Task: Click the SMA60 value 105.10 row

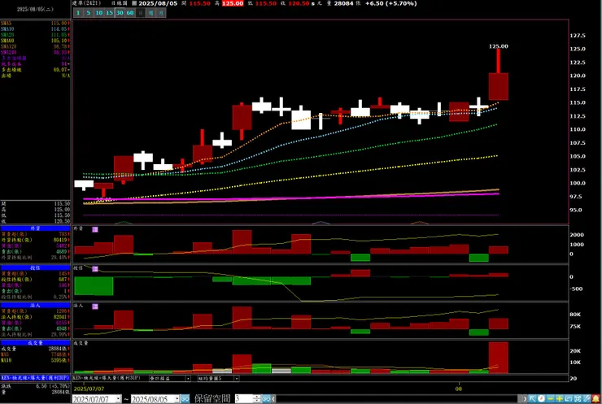Action: (x=35, y=41)
